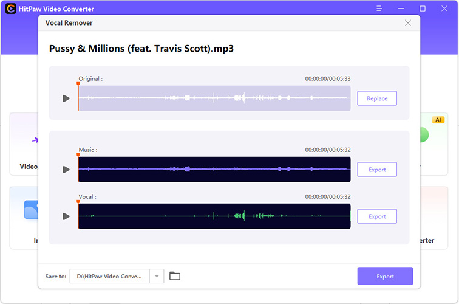
Task: Play the Original audio track
Action: click(x=66, y=98)
